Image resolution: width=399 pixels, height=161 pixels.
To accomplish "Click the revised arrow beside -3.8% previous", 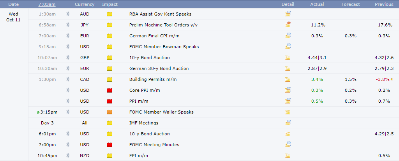I will pyautogui.click(x=391, y=79).
